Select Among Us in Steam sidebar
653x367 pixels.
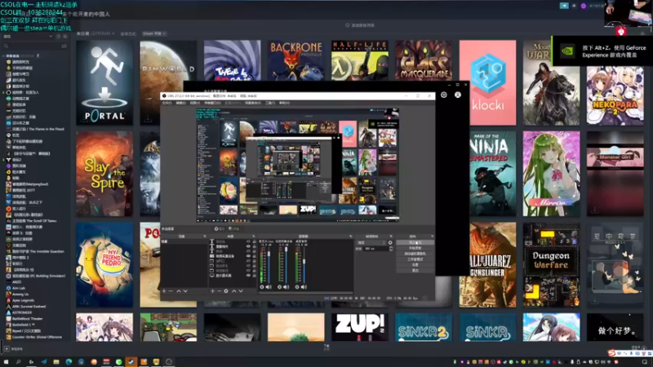(20, 294)
